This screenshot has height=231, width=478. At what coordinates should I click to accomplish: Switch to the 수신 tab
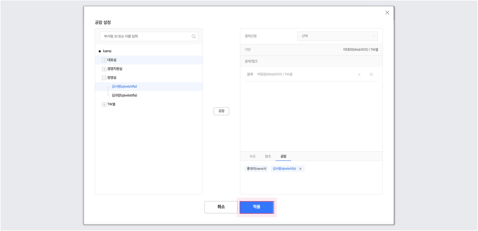pyautogui.click(x=252, y=156)
